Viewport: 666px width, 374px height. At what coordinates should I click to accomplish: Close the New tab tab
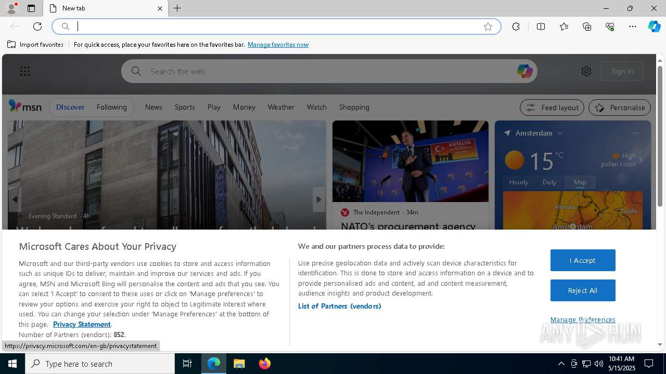pyautogui.click(x=160, y=8)
